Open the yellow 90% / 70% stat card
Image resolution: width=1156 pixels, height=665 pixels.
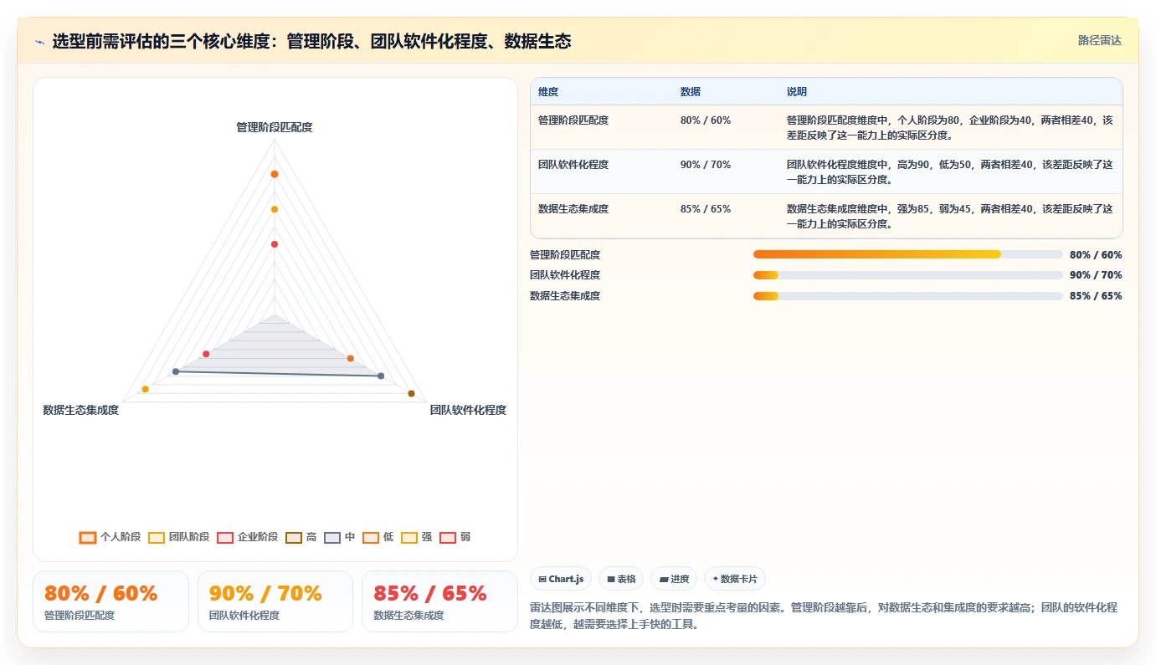coord(275,601)
